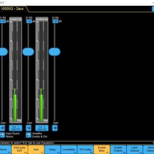Open the Limiter/Max function button
Image resolution: width=154 pixels, height=154 pixels.
click(x=69, y=149)
